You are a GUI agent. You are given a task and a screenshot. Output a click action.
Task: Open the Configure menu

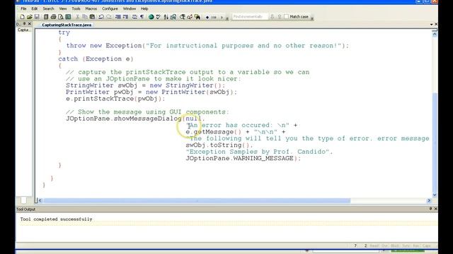coord(110,8)
